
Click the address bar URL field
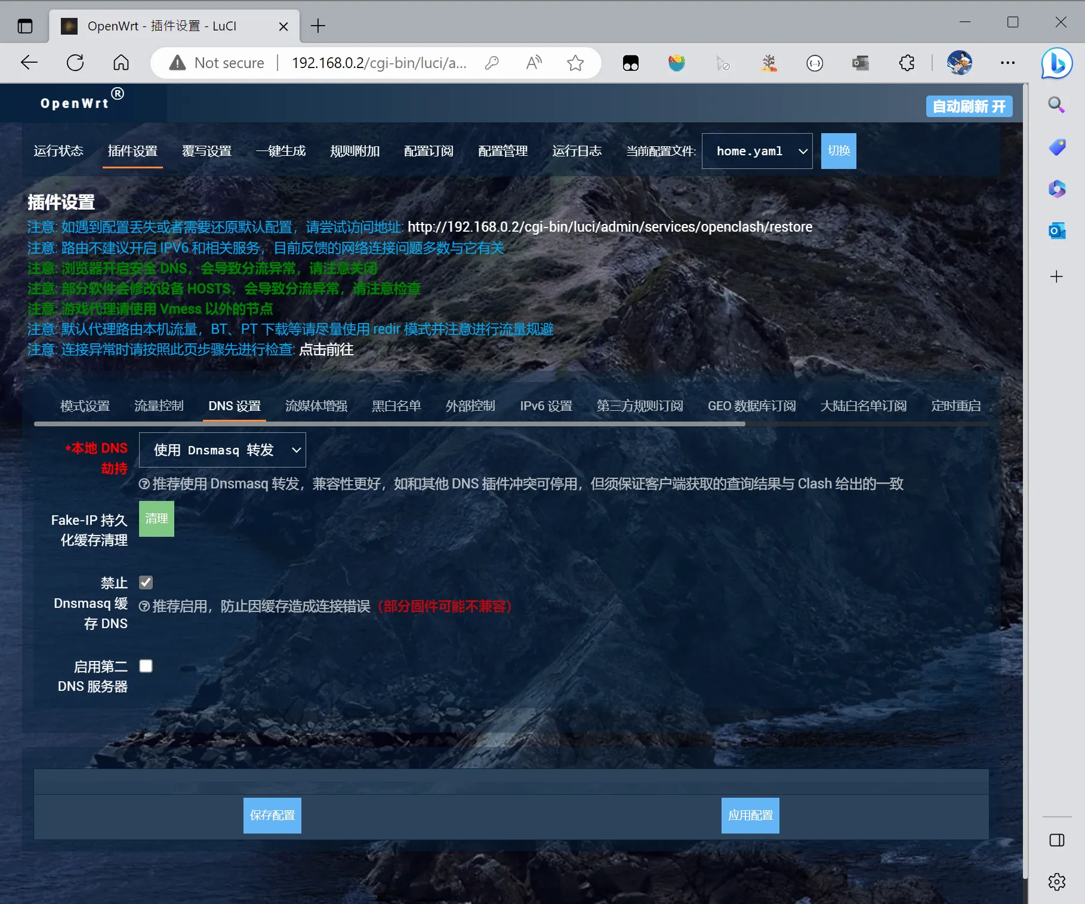(x=379, y=63)
